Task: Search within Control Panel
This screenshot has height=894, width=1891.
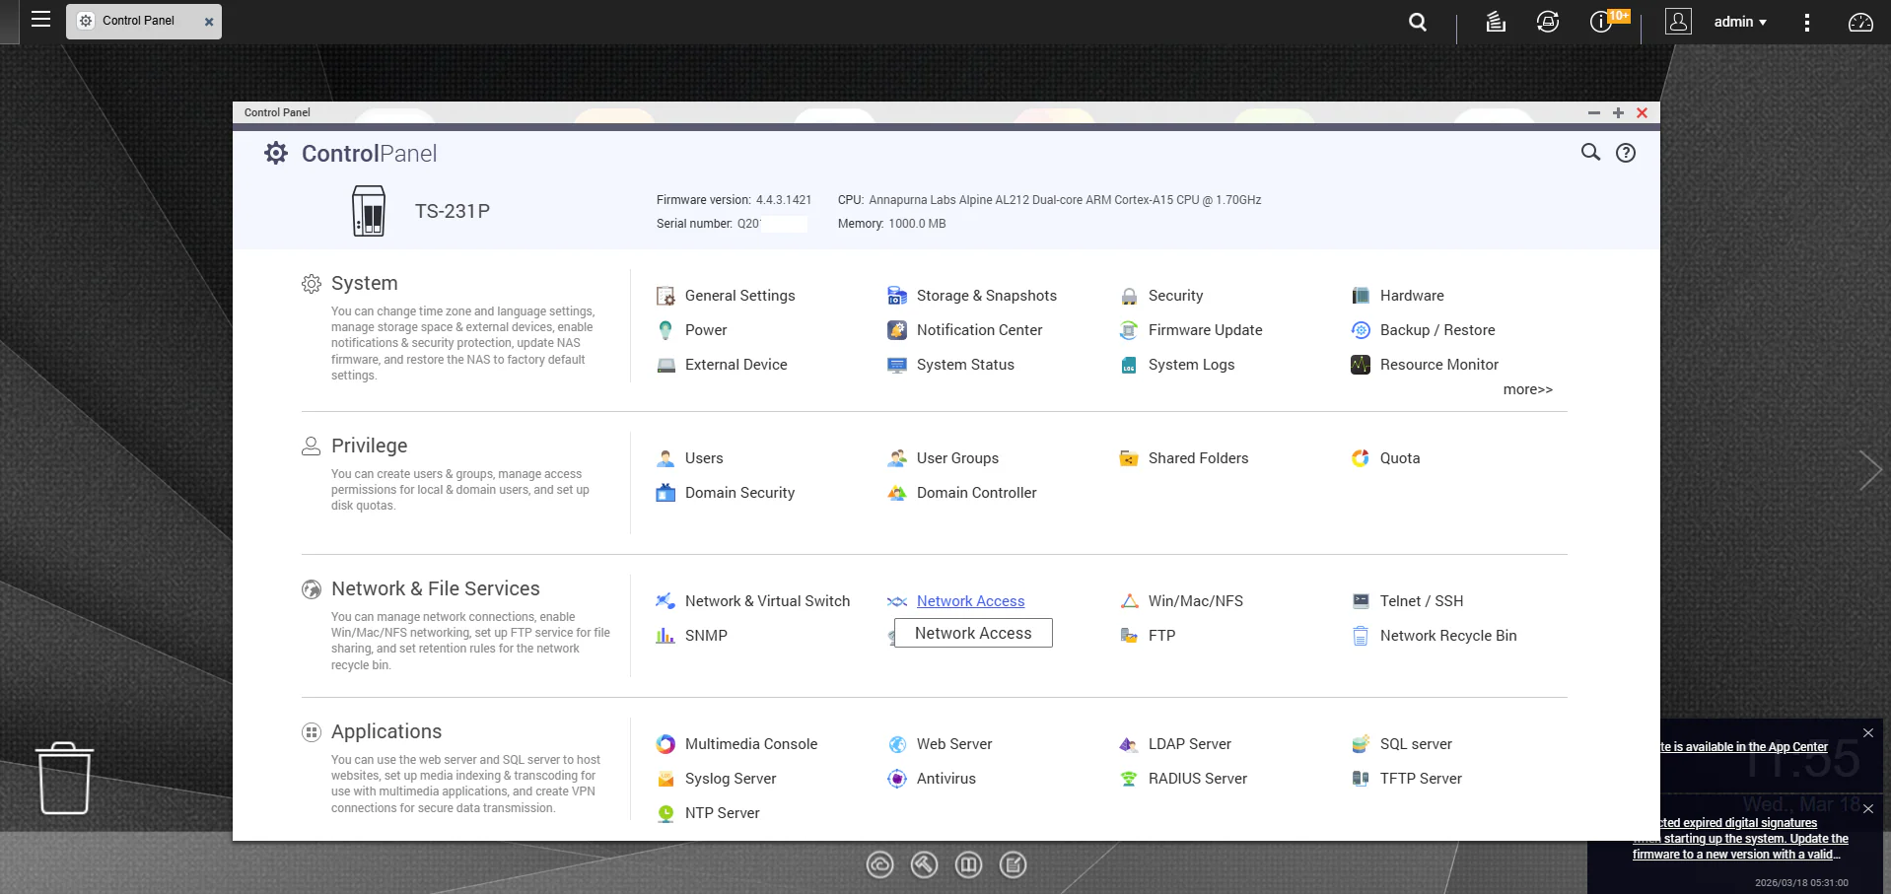Action: click(x=1590, y=153)
